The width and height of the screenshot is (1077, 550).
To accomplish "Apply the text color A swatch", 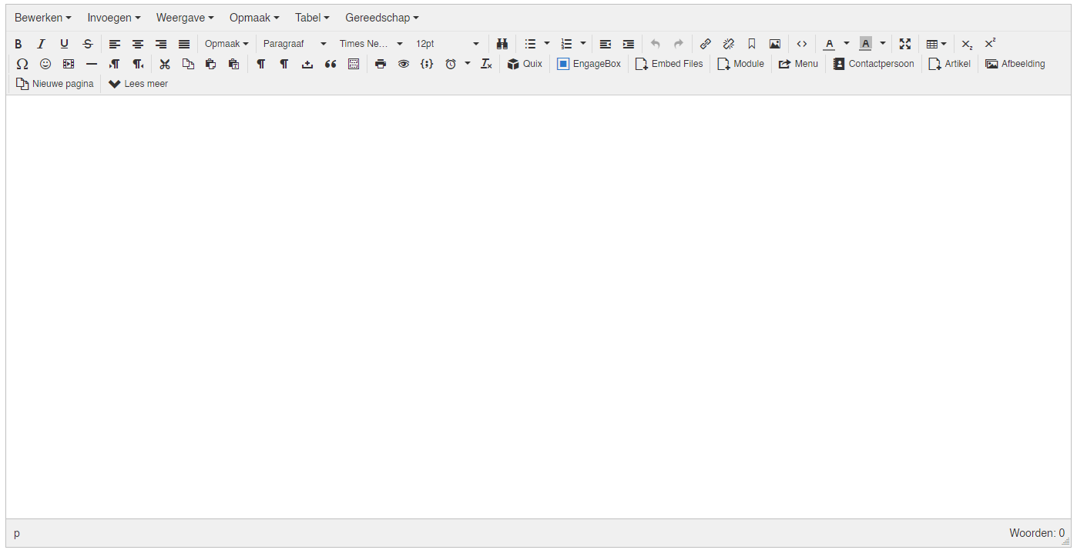I will pos(829,44).
